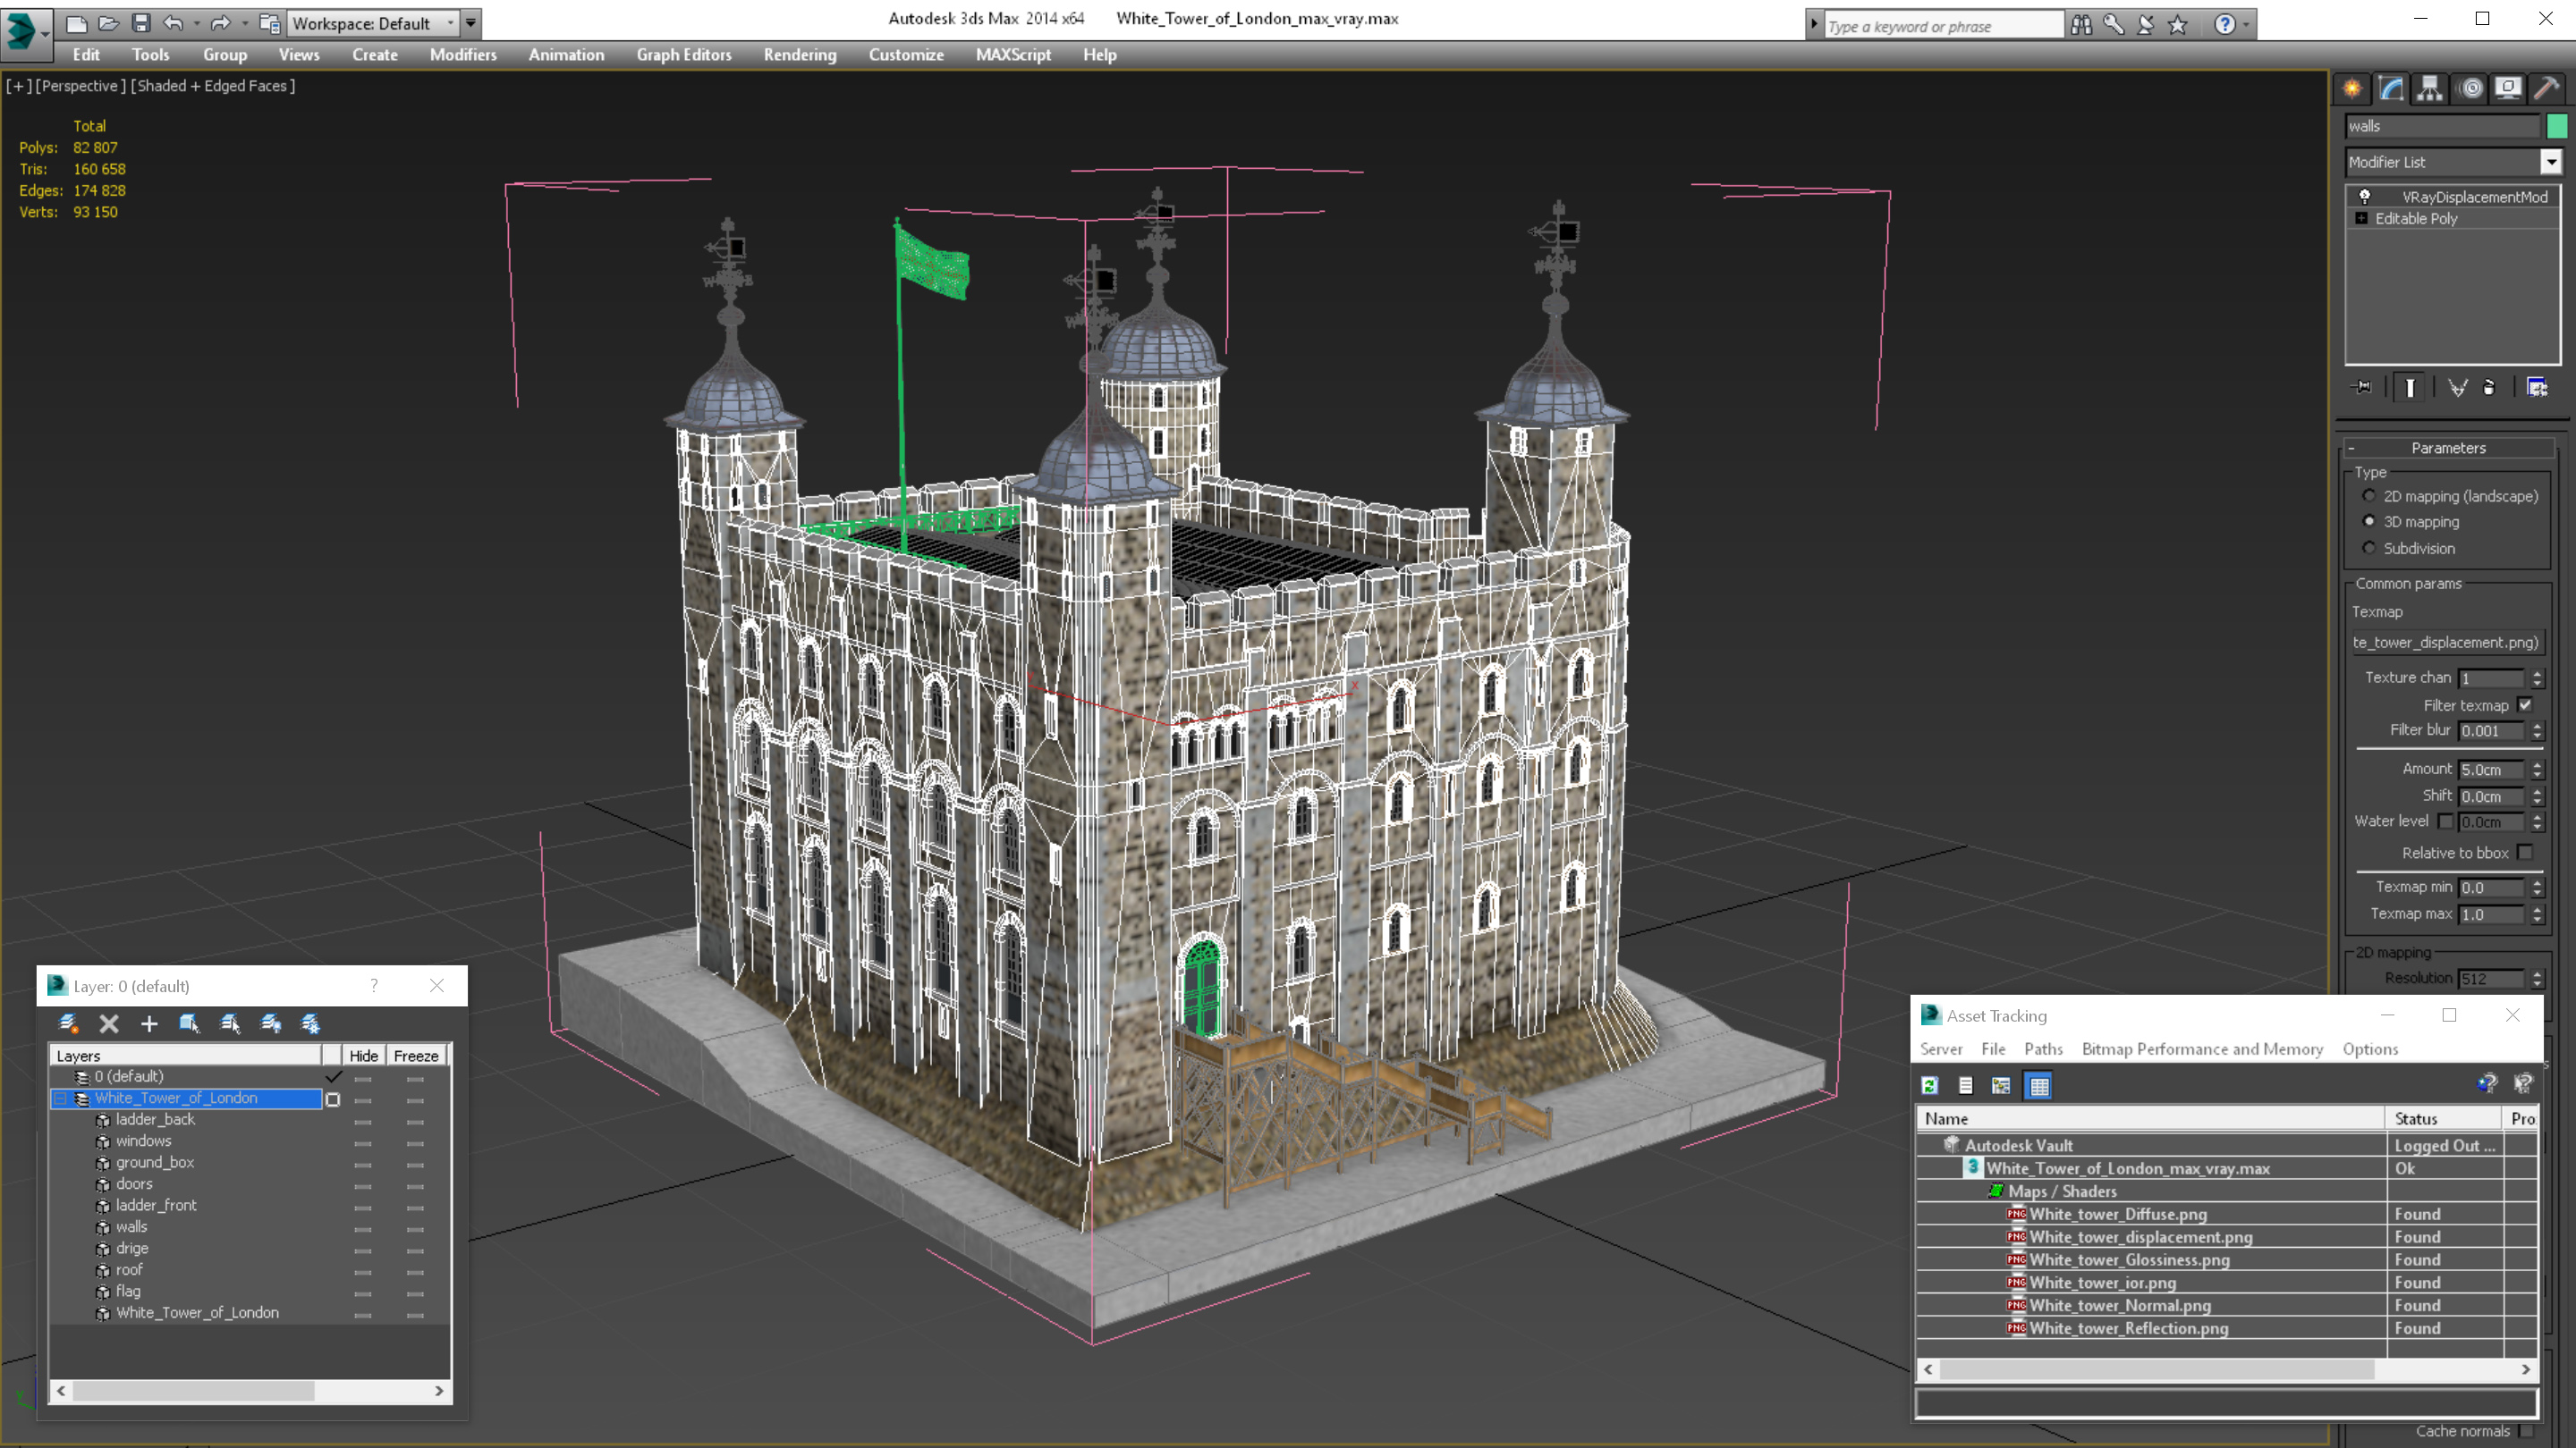Screen dimensions: 2576x1448
Task: Toggle Hide column for walls object
Action: point(363,1228)
